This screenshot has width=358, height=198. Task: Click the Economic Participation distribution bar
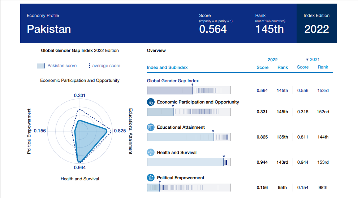(x=189, y=112)
